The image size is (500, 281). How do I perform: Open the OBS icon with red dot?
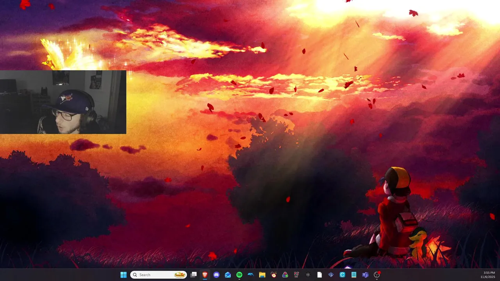coord(377,275)
